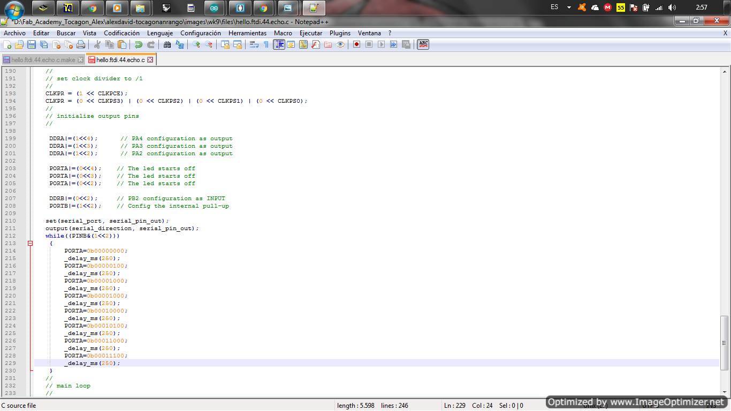The image size is (731, 411).
Task: Open user-defined language dialog icon
Action: (x=291, y=44)
